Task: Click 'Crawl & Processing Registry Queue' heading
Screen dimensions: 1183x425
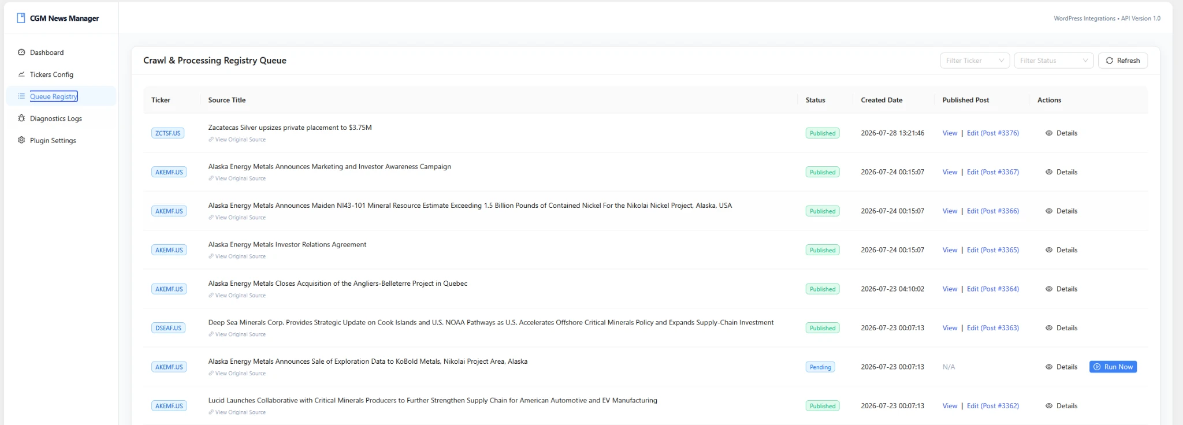Action: pos(215,60)
